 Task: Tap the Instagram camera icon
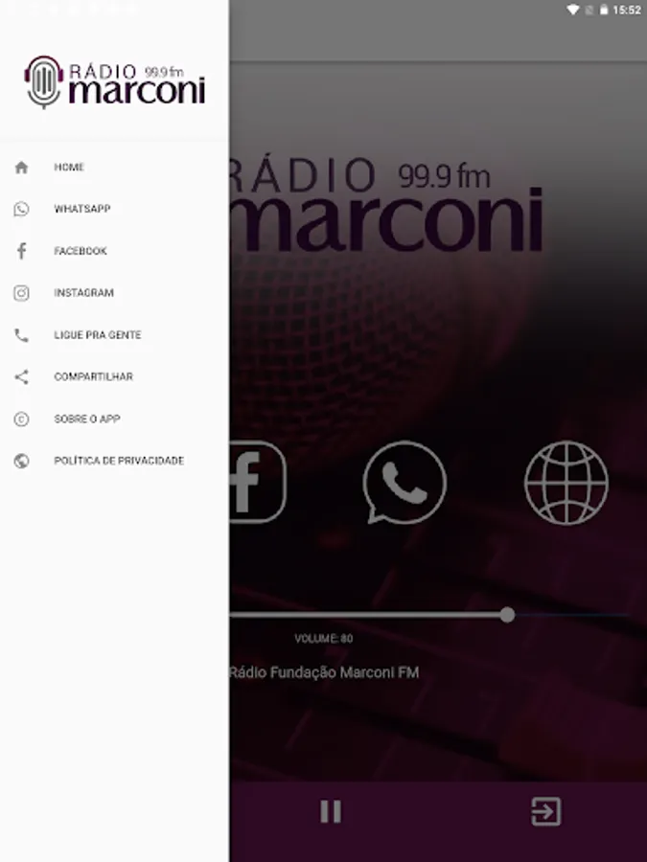point(21,293)
